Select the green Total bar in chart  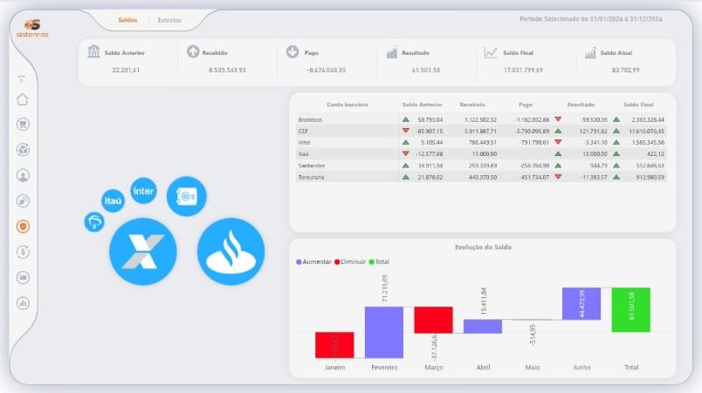coord(630,310)
